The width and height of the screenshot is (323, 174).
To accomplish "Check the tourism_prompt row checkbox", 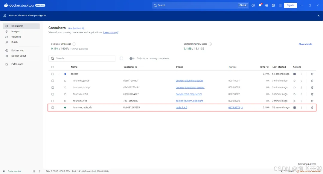I will point(53,87).
